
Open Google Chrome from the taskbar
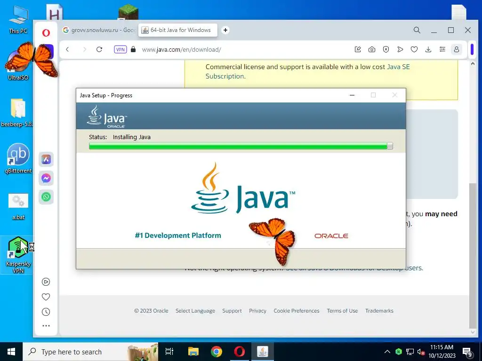[x=217, y=352]
